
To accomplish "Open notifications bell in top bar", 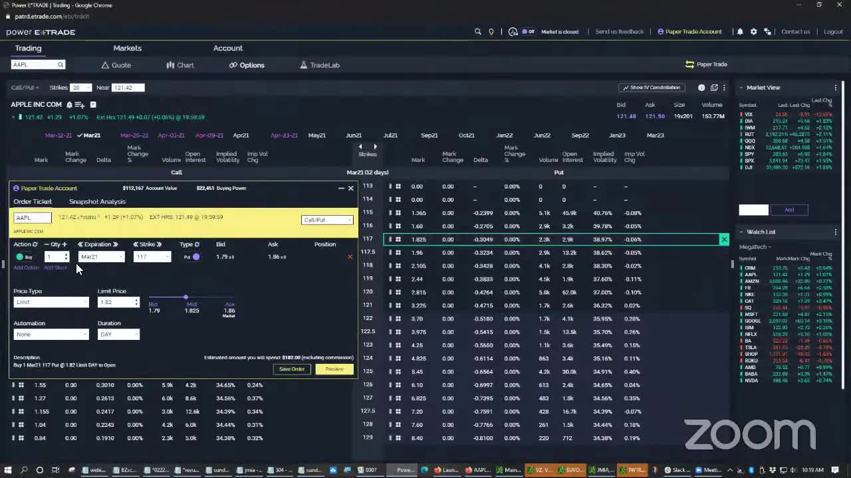I will point(740,32).
